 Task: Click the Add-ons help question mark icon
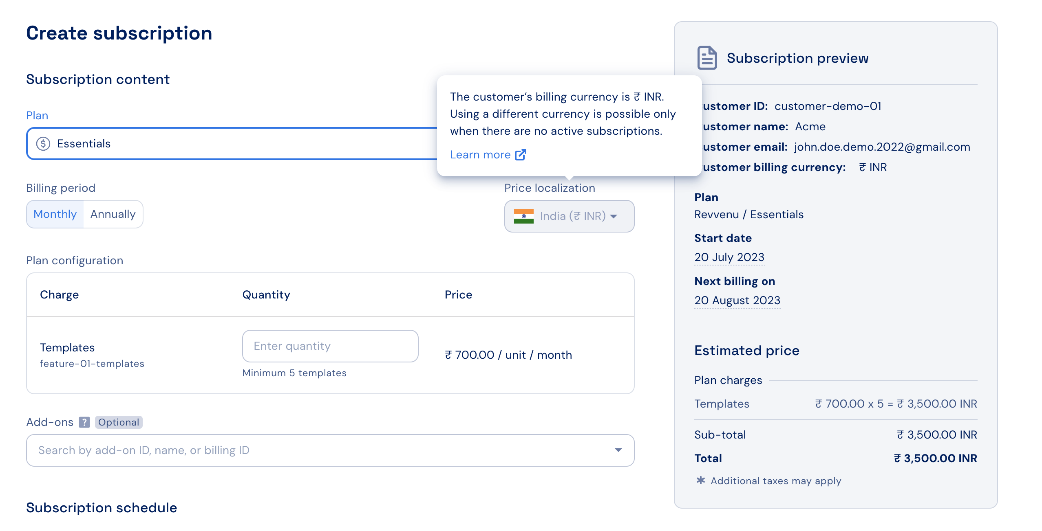pos(84,422)
